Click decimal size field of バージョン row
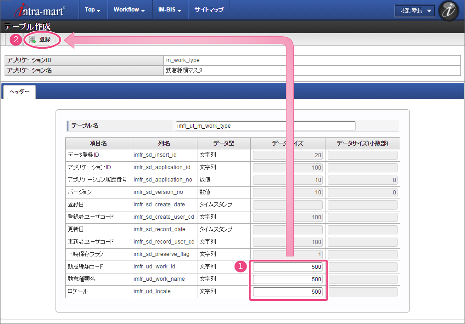The width and height of the screenshot is (465, 324). pyautogui.click(x=362, y=193)
